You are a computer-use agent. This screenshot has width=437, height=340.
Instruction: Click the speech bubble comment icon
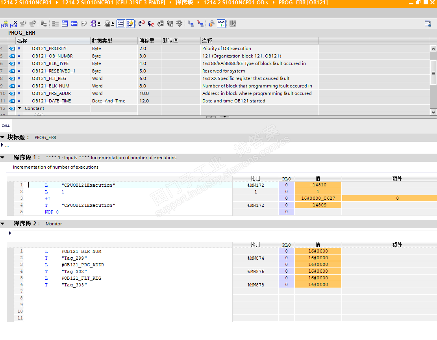83,24
